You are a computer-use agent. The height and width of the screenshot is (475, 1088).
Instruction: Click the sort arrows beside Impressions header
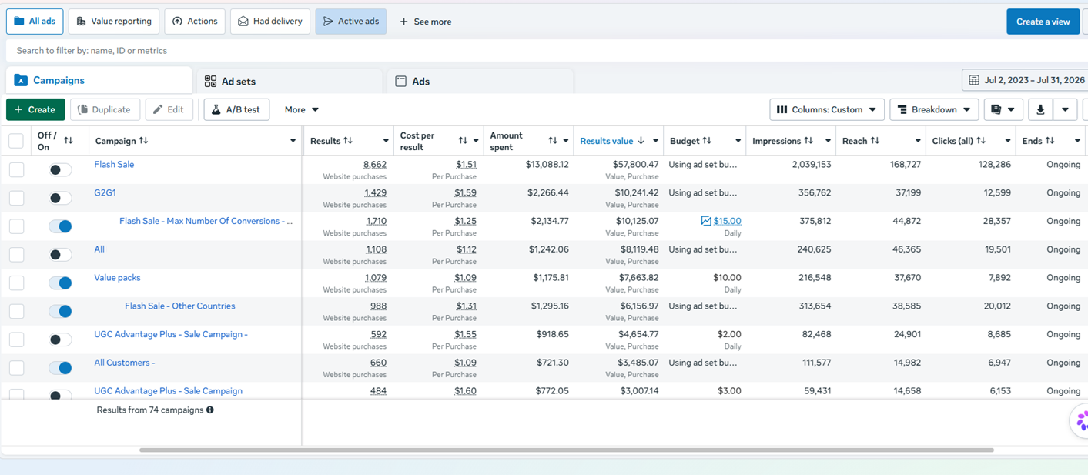[808, 141]
